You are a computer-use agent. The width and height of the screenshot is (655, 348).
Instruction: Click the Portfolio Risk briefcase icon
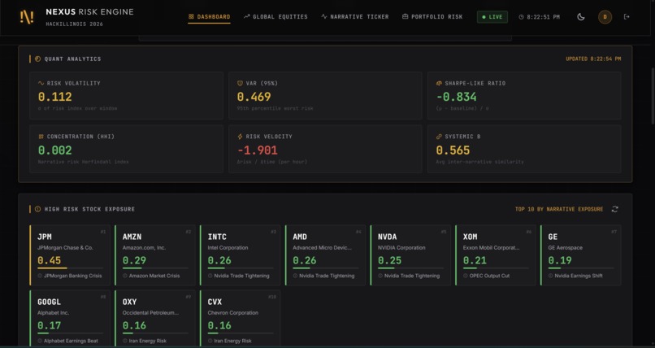405,17
